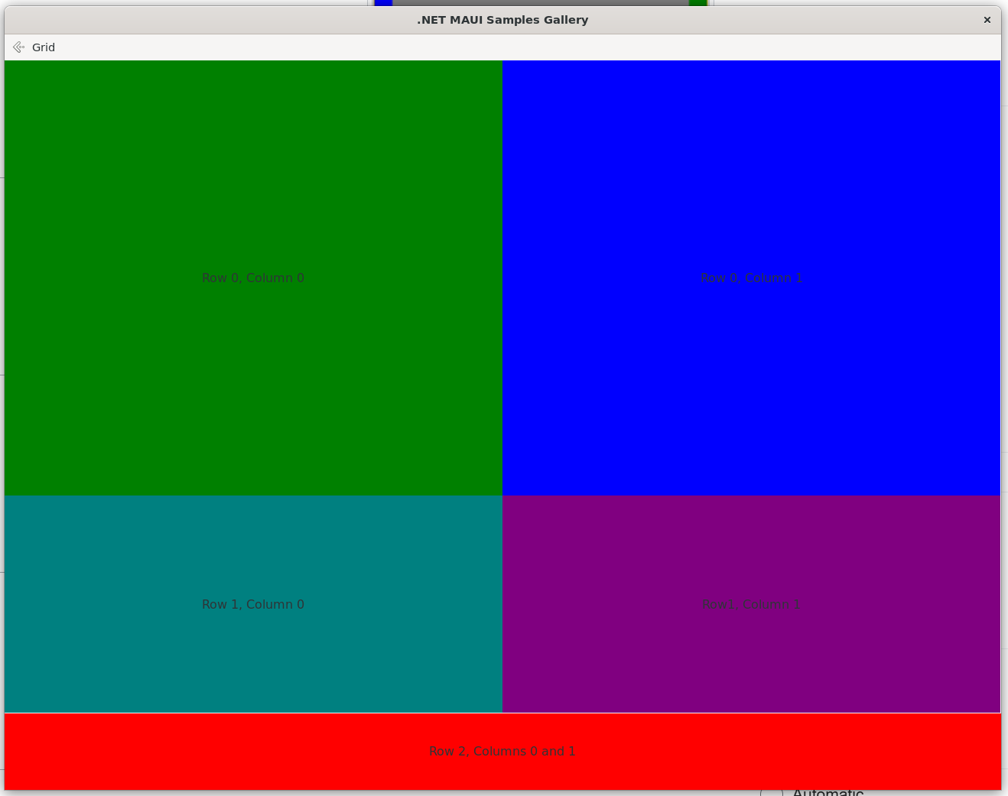This screenshot has height=796, width=1008.
Task: Click the "Row 0, Column 0" label
Action: click(x=253, y=278)
